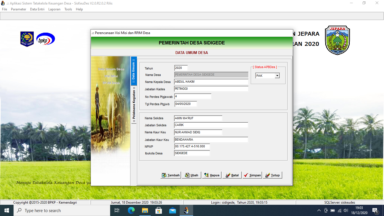Image resolution: width=384 pixels, height=216 pixels.
Task: Save data with the Simpan button
Action: pos(252,175)
